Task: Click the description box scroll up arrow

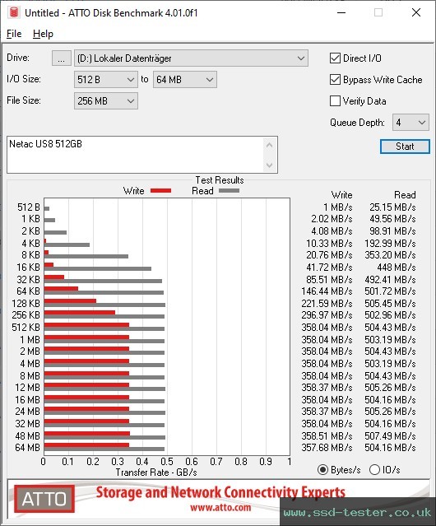Action: pos(270,145)
